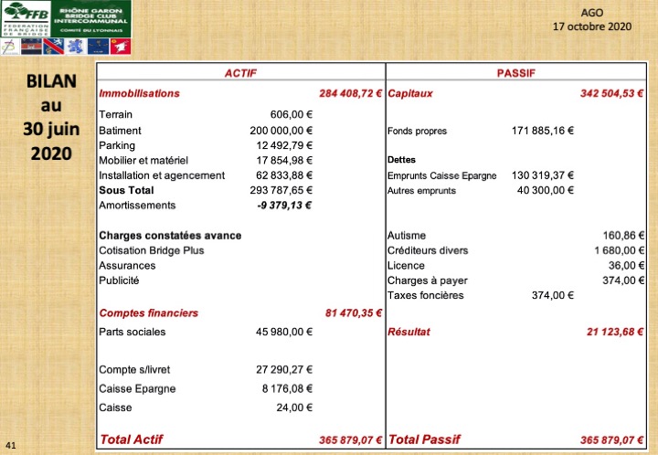Viewport: 658px width, 455px height.
Task: Click the slide number 41
Action: [x=11, y=445]
